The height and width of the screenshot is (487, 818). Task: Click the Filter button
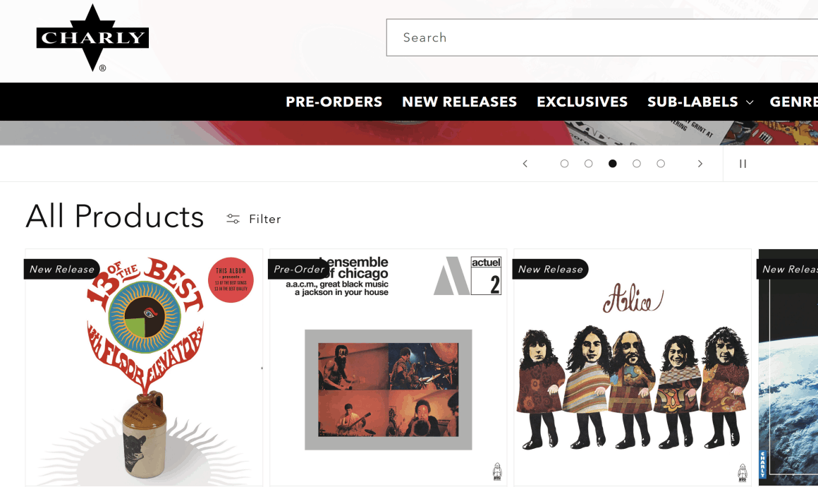click(x=254, y=219)
